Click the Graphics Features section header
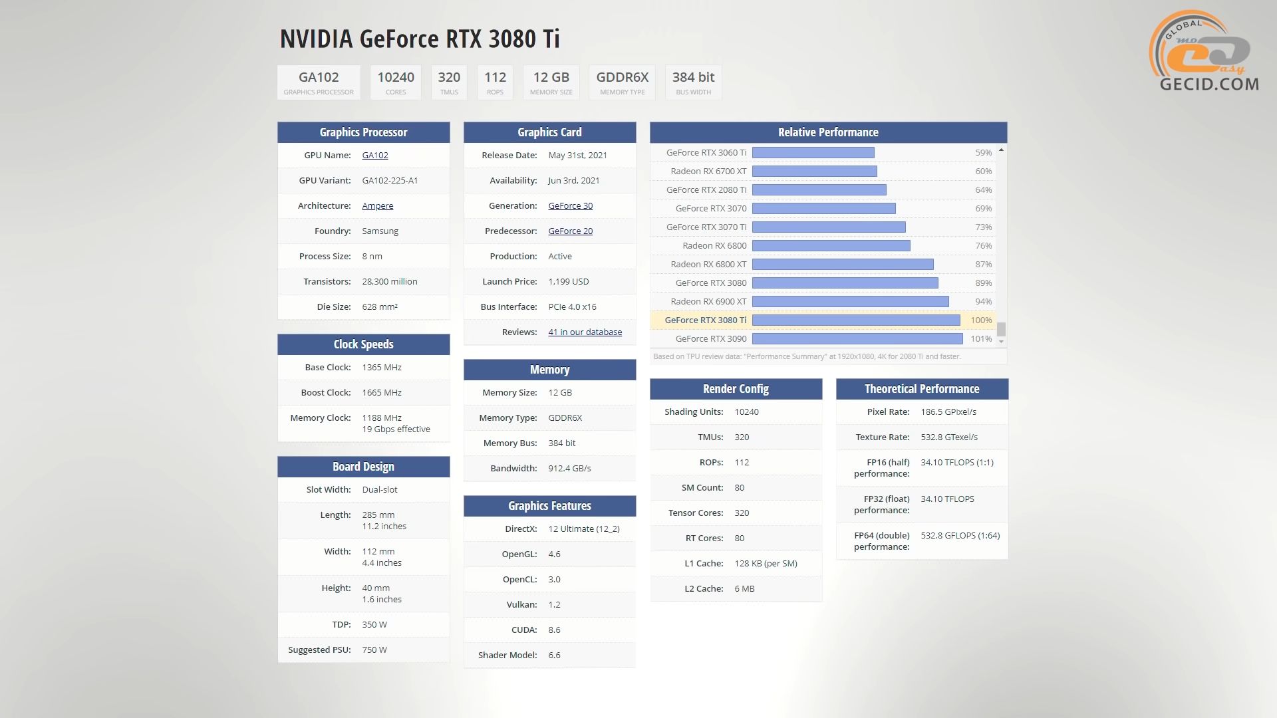1277x718 pixels. coord(549,506)
